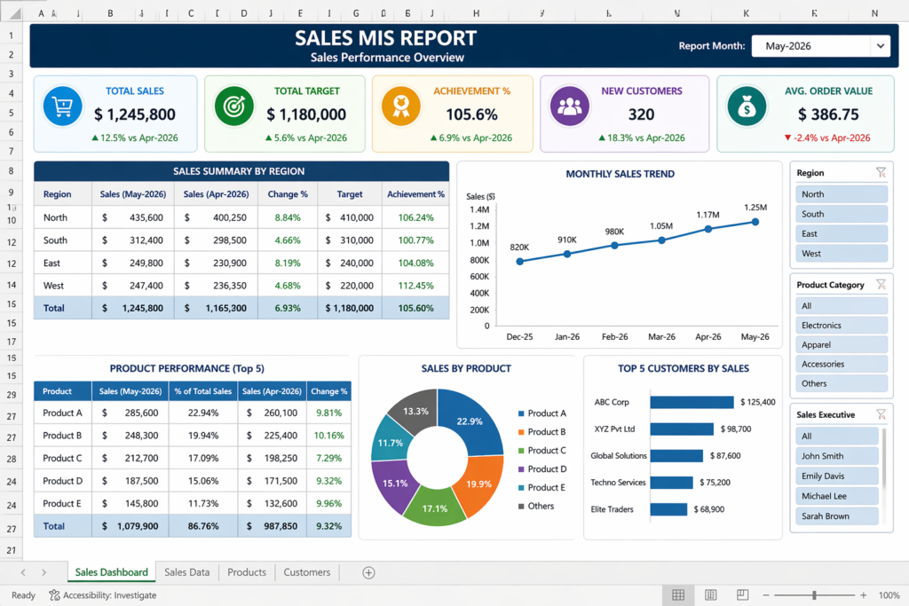Image resolution: width=909 pixels, height=606 pixels.
Task: Select column header B
Action: pyautogui.click(x=110, y=13)
